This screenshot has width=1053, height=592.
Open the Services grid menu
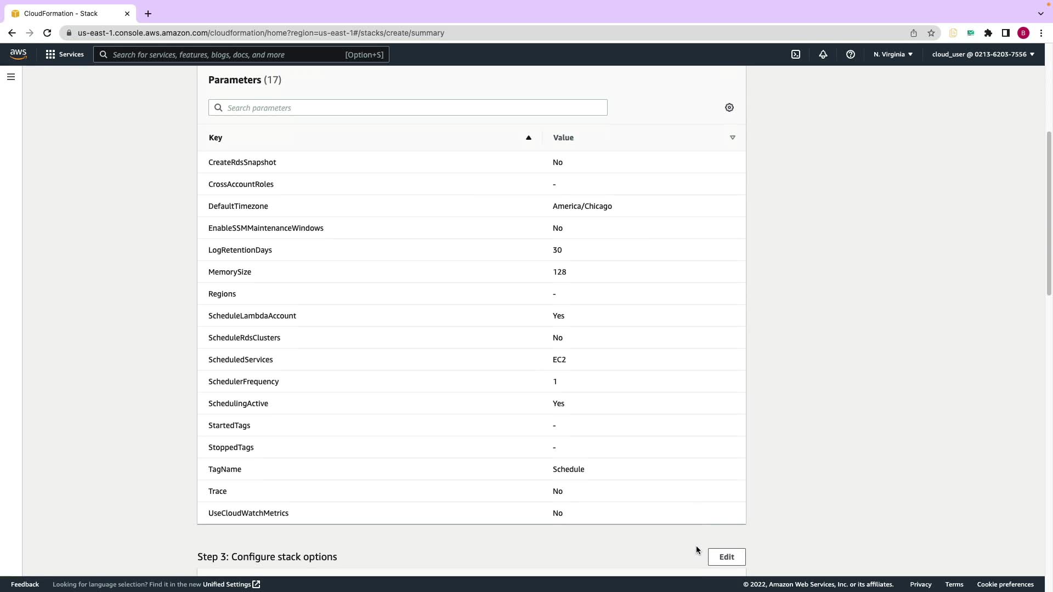click(65, 54)
